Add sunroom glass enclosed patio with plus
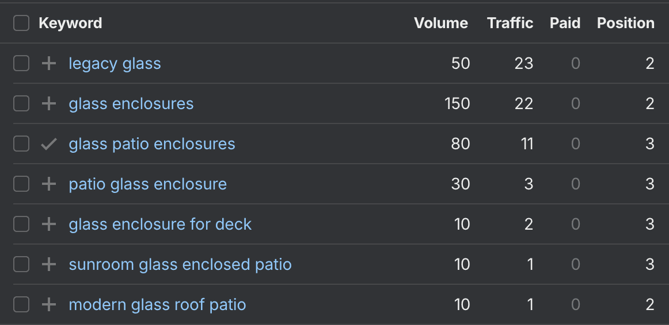Viewport: 669px width, 325px height. point(48,265)
